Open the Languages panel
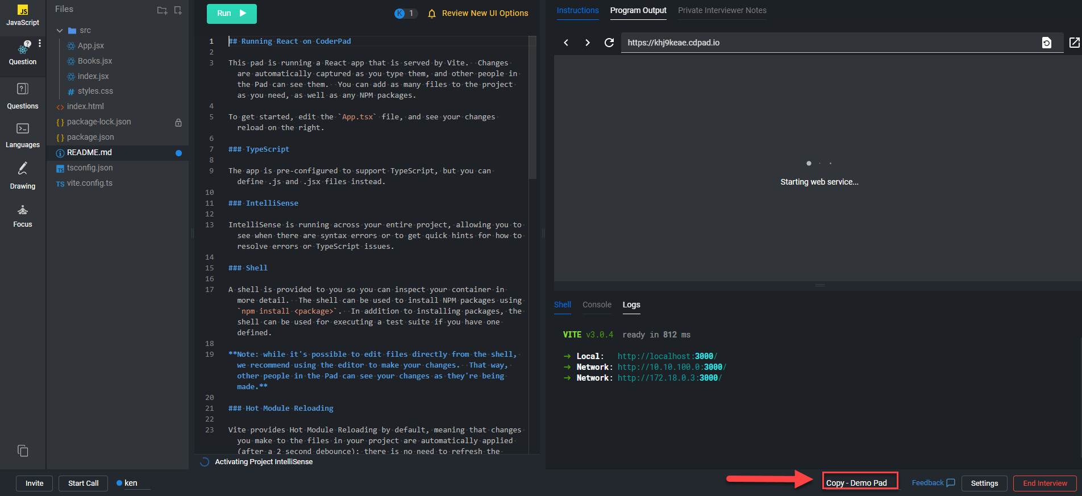 22,135
